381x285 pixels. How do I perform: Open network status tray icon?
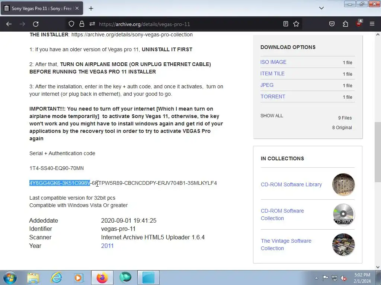[334, 278]
